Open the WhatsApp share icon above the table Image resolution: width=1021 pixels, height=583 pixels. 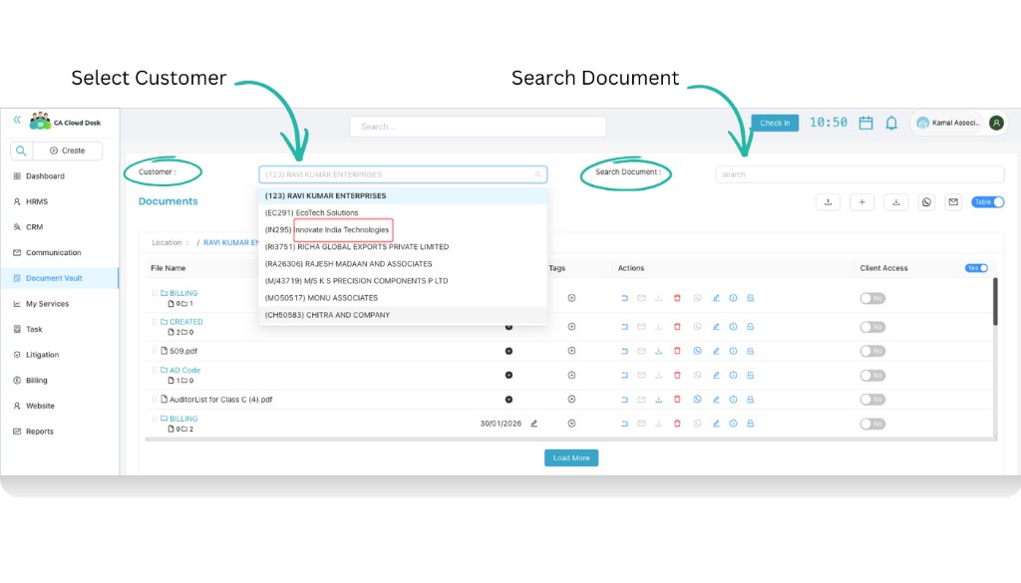[926, 201]
